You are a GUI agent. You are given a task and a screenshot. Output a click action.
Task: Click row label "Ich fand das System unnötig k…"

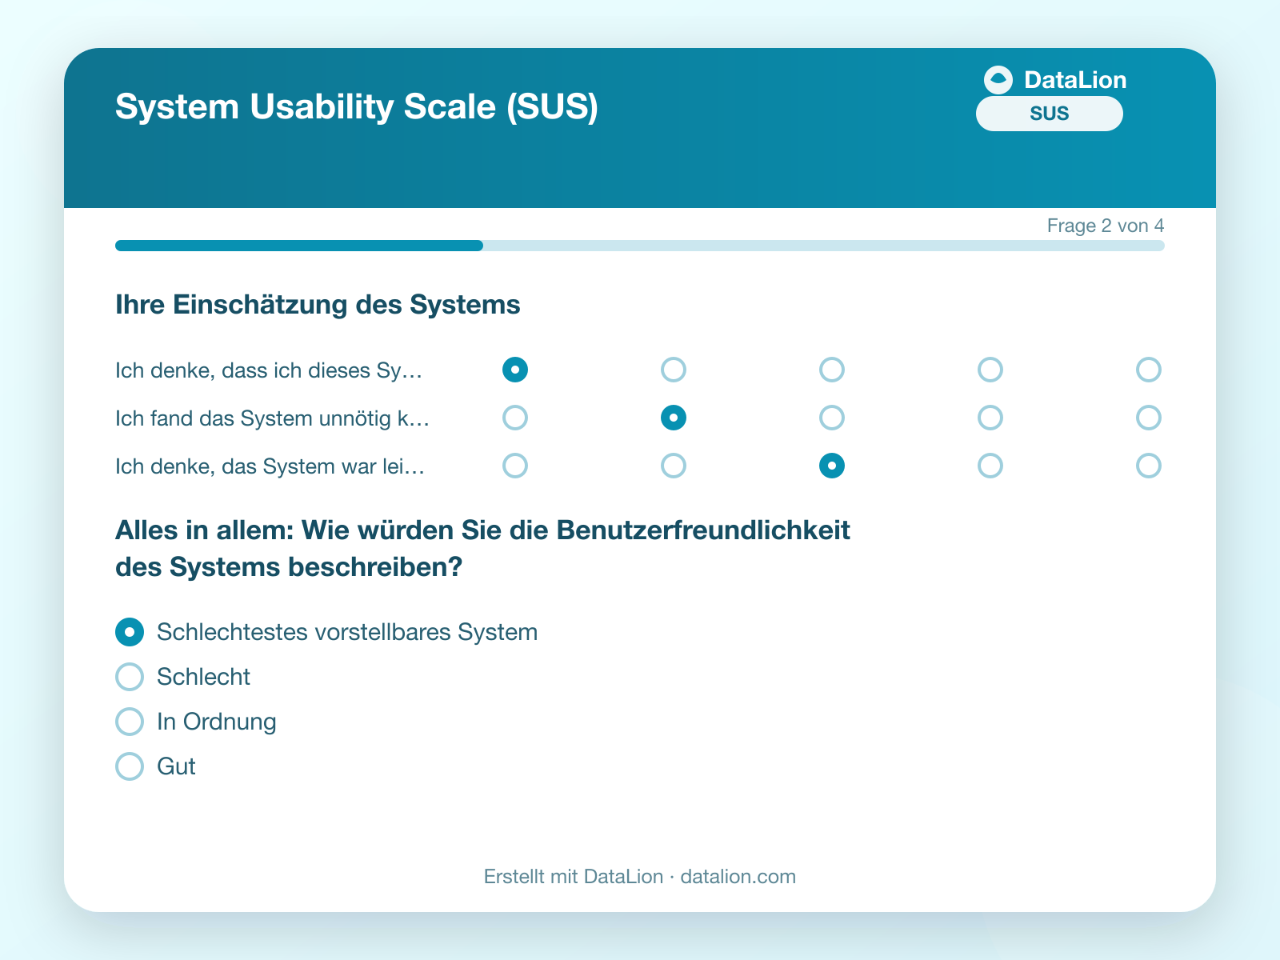tap(273, 418)
